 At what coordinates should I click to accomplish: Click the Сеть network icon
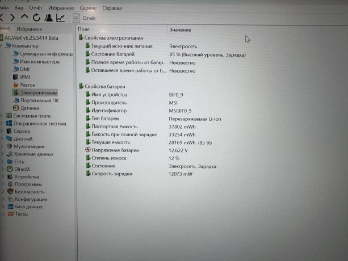coord(10,162)
